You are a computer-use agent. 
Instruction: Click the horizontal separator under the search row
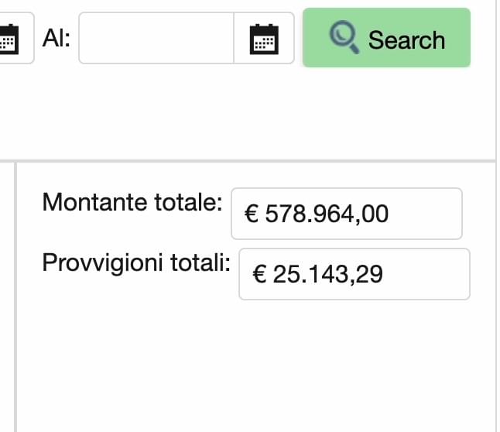(248, 161)
